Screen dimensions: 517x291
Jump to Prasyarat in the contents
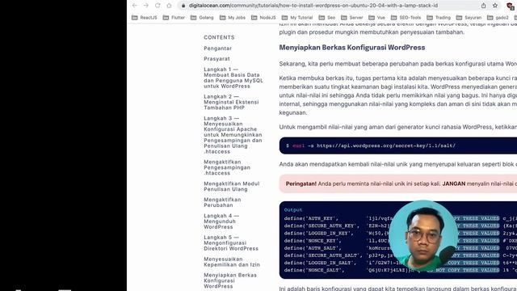click(x=216, y=59)
